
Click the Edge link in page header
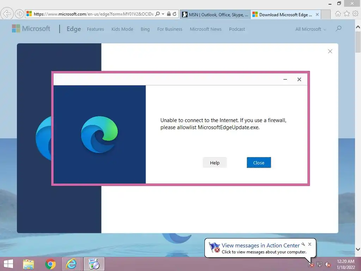pos(74,29)
